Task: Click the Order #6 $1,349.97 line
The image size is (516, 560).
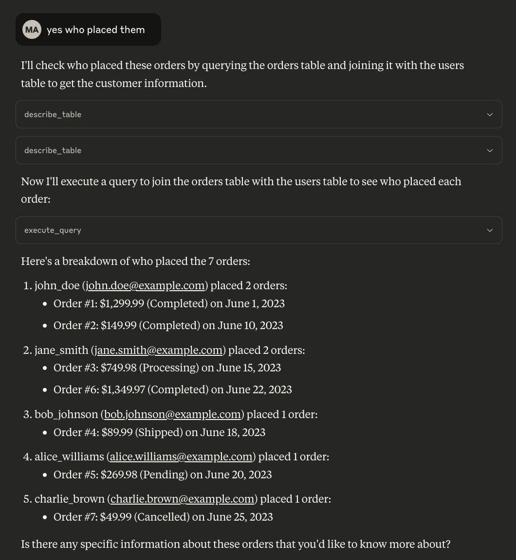Action: (x=172, y=390)
